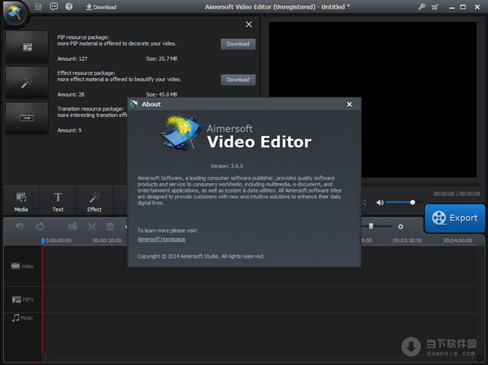This screenshot has height=365, width=488.
Task: Click the PIP1 track header
Action: pos(23,299)
